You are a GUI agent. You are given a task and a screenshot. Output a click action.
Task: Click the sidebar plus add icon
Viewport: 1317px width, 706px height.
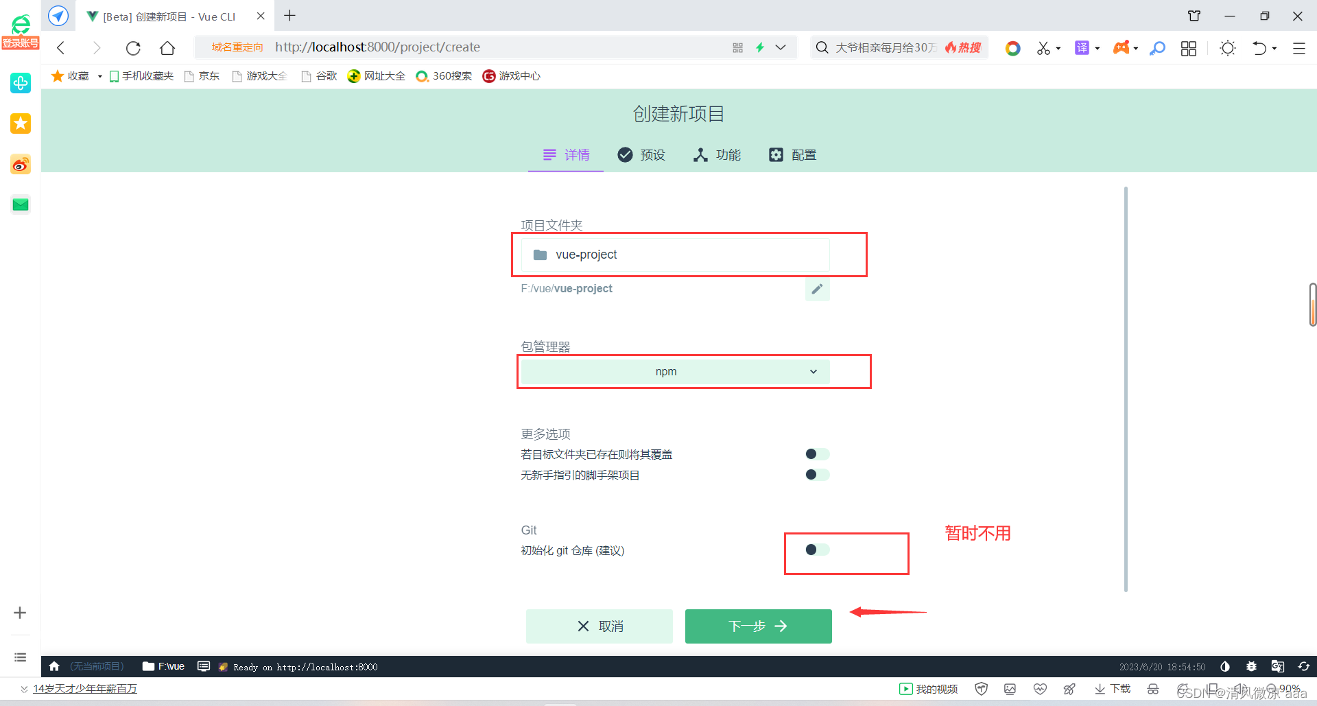tap(20, 613)
